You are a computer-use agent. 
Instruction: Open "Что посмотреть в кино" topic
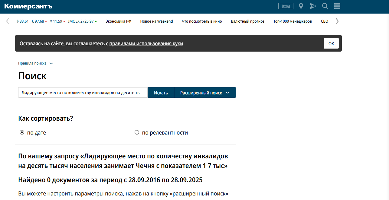click(202, 21)
